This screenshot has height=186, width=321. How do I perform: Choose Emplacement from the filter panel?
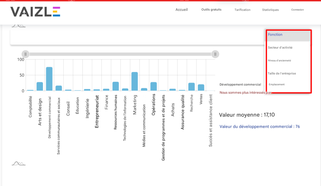coord(277,84)
